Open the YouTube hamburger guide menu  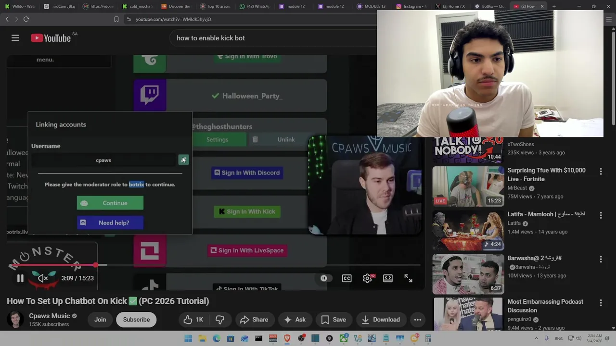tap(15, 38)
